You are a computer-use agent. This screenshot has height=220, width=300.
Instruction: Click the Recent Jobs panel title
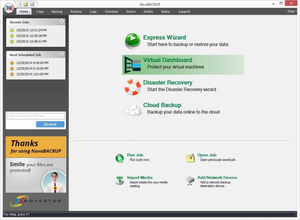[x=20, y=22]
